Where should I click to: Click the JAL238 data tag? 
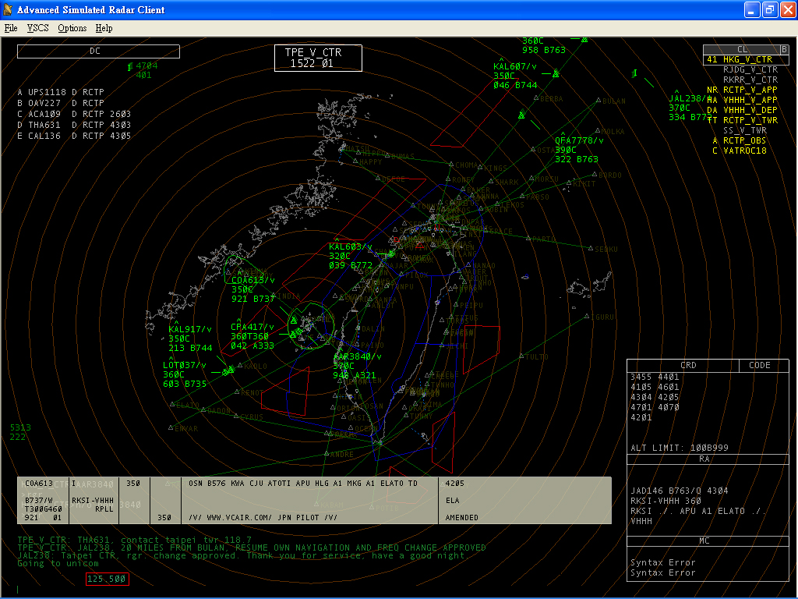point(689,108)
